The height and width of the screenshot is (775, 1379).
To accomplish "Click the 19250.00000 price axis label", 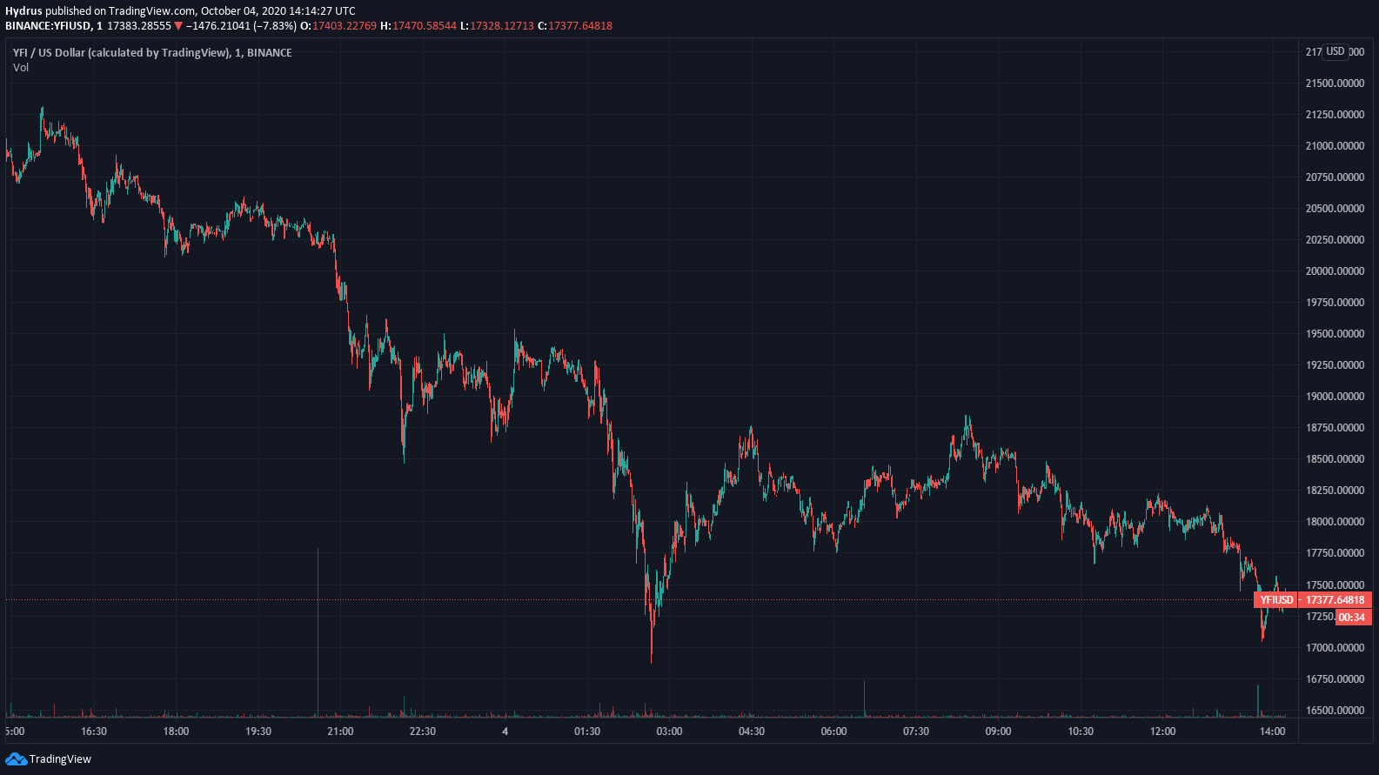I will click(x=1335, y=365).
